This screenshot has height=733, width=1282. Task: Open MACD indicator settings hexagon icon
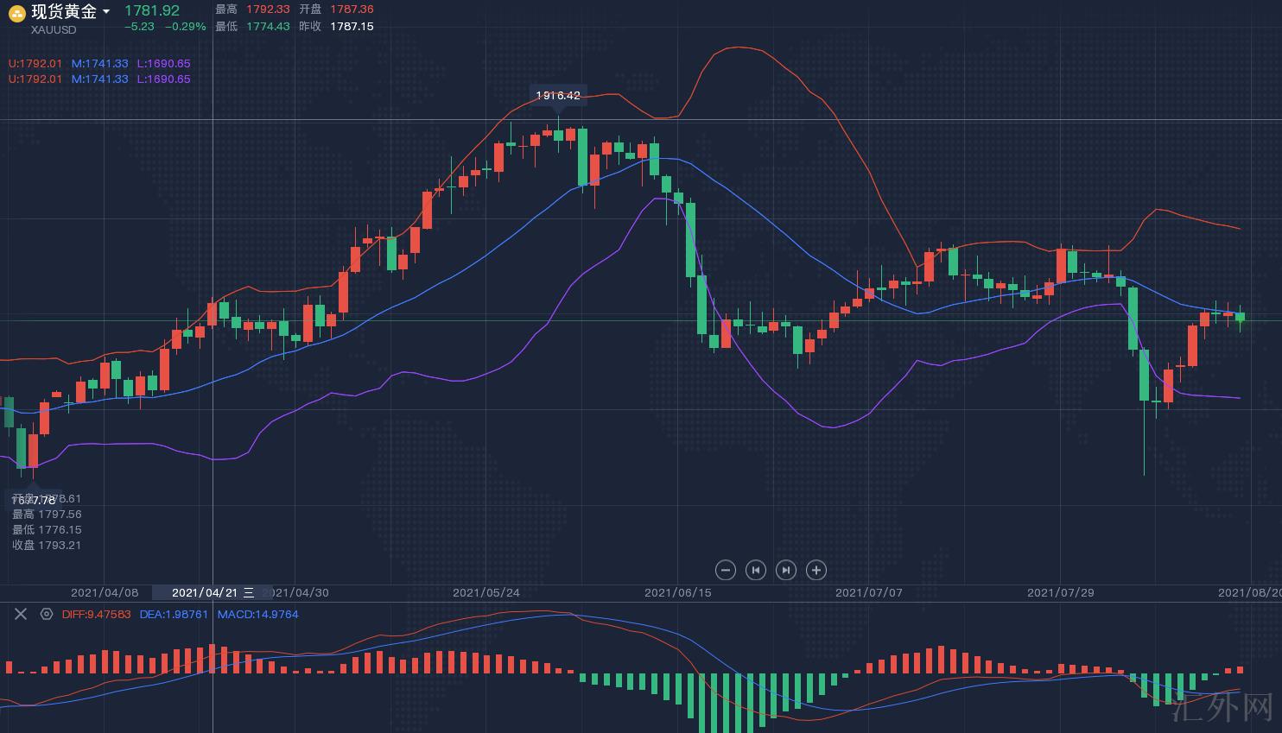pos(47,614)
